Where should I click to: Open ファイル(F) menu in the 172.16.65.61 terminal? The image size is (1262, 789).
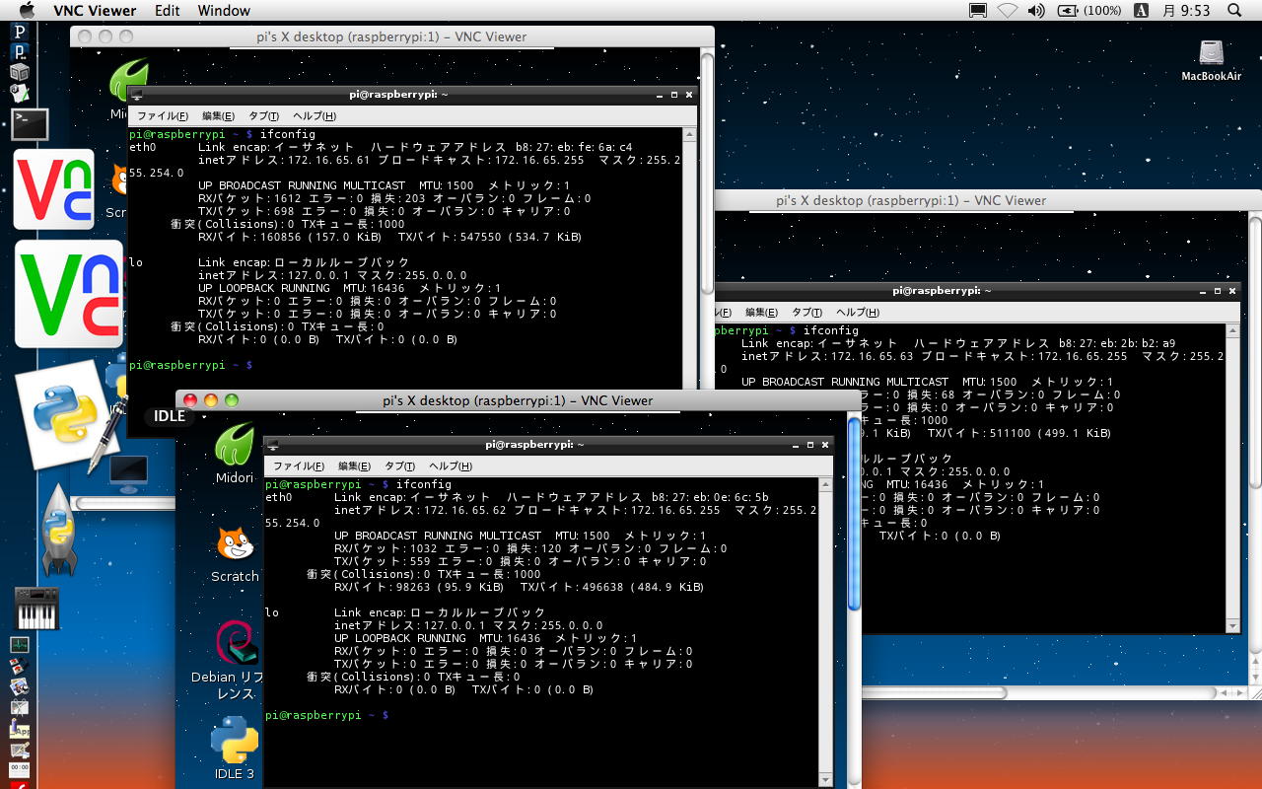point(162,116)
